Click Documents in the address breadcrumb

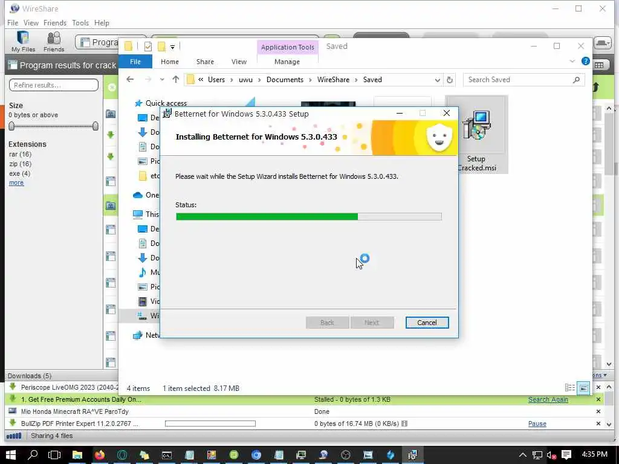285,80
